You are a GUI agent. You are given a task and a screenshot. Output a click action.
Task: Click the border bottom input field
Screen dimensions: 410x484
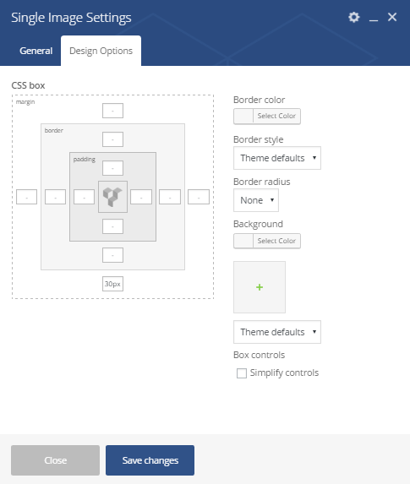pyautogui.click(x=112, y=255)
